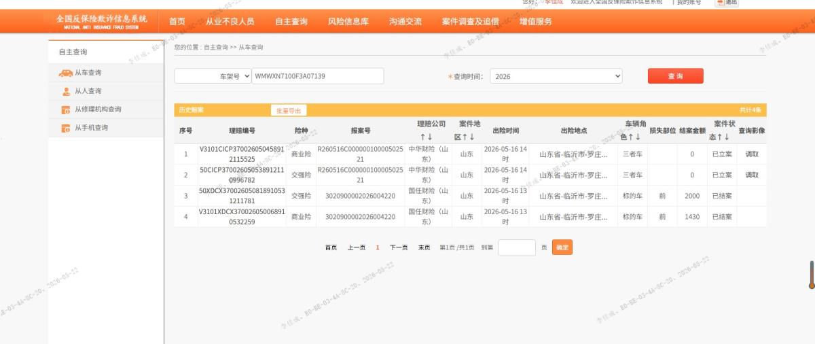This screenshot has width=815, height=344.
Task: Click the 批量导出 button
Action: point(289,110)
